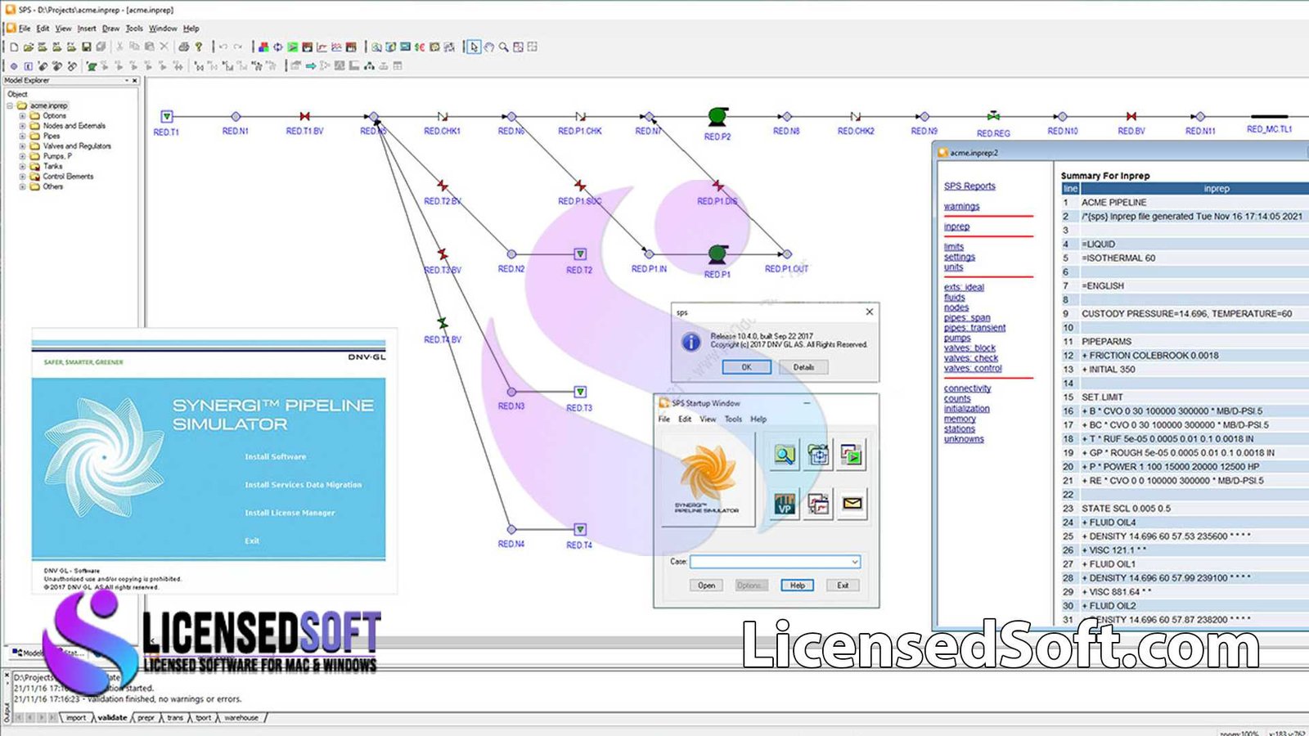Viewport: 1309px width, 736px height.
Task: Click the VP icon in SPS Startup Window
Action: tap(785, 504)
